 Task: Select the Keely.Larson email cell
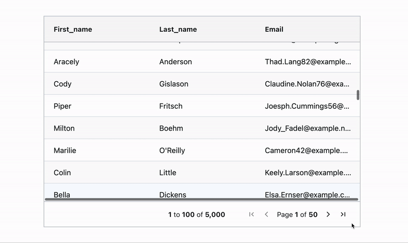[x=308, y=172]
